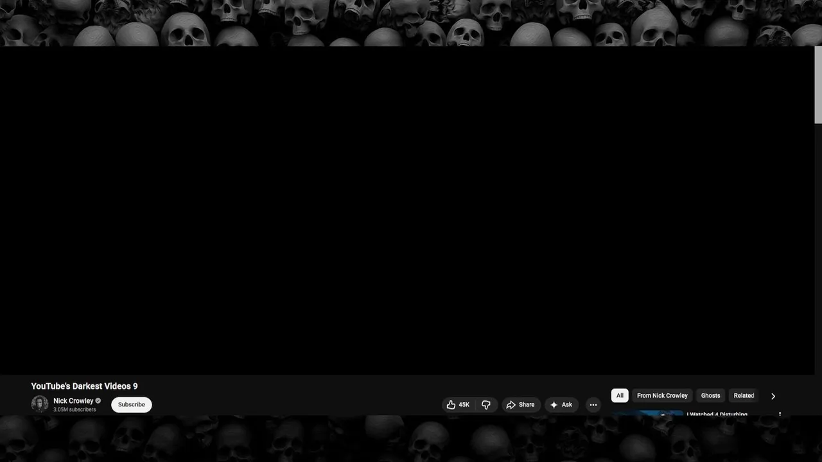Open the Ask AI assistant
This screenshot has height=462, width=822.
pyautogui.click(x=561, y=405)
